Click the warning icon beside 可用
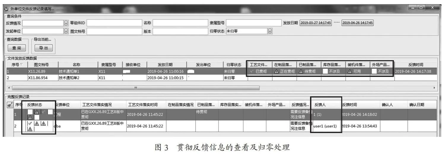This screenshot has height=154, width=445. coord(350,71)
